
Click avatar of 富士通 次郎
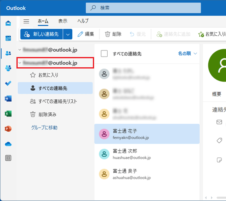tap(104, 154)
